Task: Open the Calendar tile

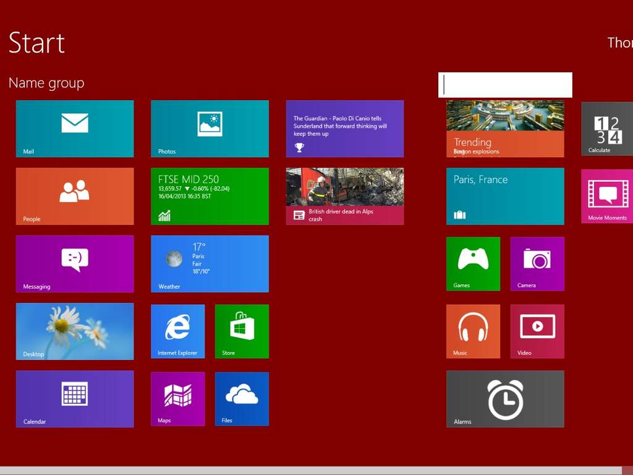Action: click(x=75, y=399)
